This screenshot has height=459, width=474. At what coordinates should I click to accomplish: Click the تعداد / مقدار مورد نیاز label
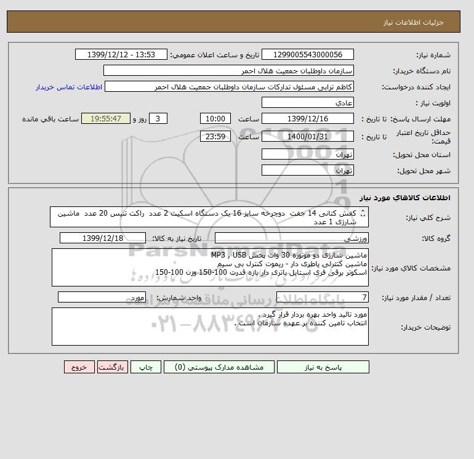416,298
